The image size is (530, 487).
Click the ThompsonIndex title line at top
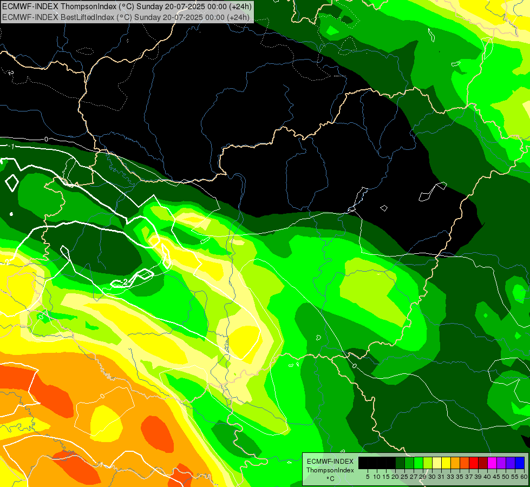(127, 6)
